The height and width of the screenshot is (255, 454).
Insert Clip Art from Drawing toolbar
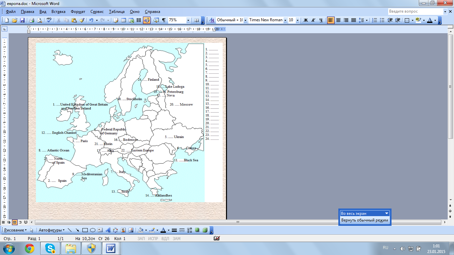[x=123, y=230]
